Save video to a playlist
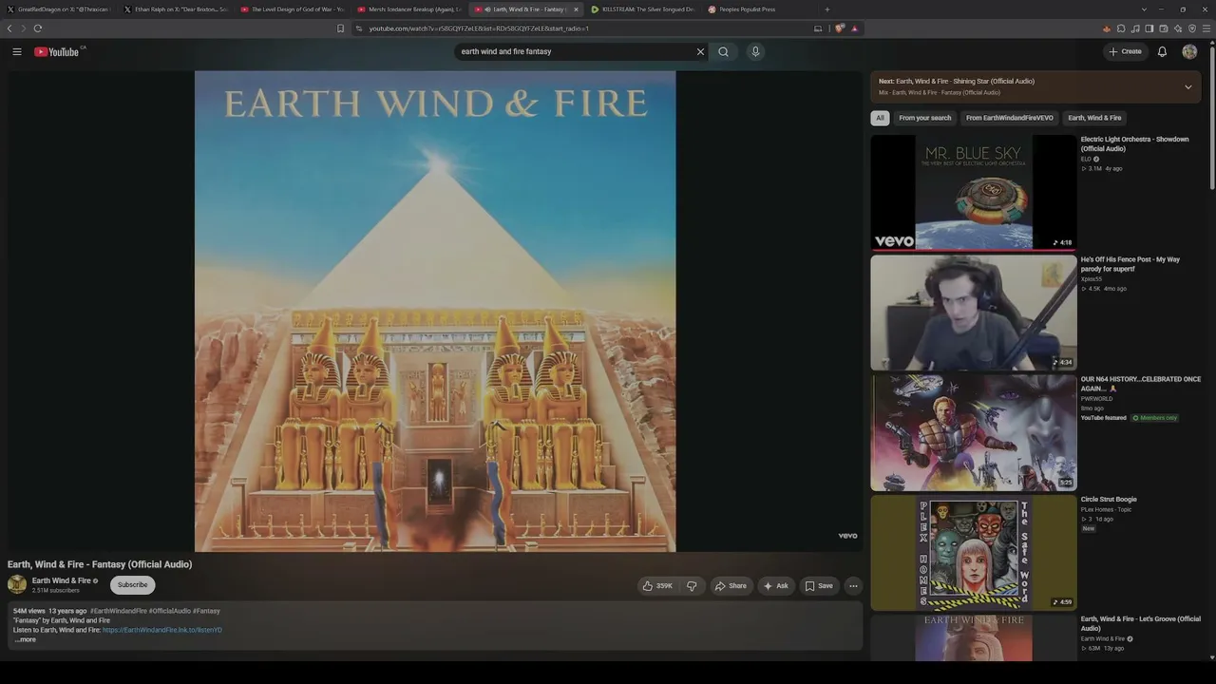 pos(819,585)
